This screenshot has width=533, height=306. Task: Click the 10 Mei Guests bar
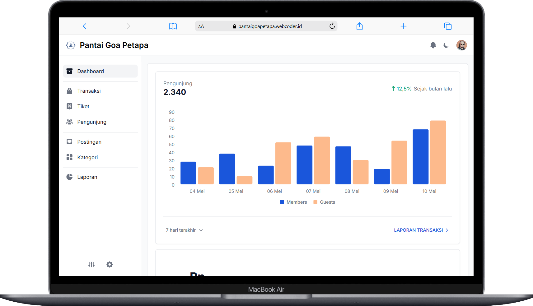tap(438, 152)
